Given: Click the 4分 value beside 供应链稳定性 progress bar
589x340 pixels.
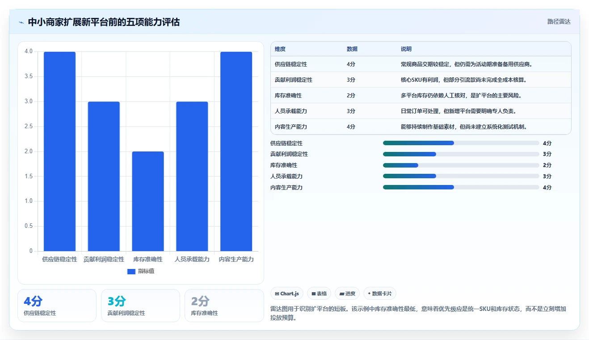Looking at the screenshot, I should point(547,143).
